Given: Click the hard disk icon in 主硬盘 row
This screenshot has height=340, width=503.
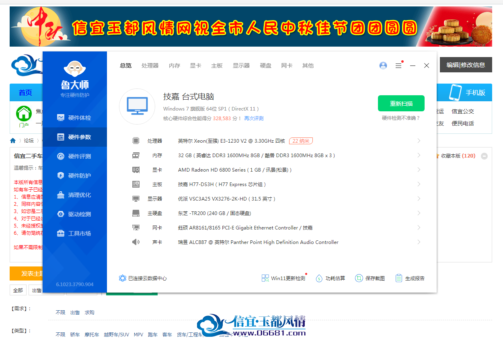Looking at the screenshot, I should click(x=136, y=213).
